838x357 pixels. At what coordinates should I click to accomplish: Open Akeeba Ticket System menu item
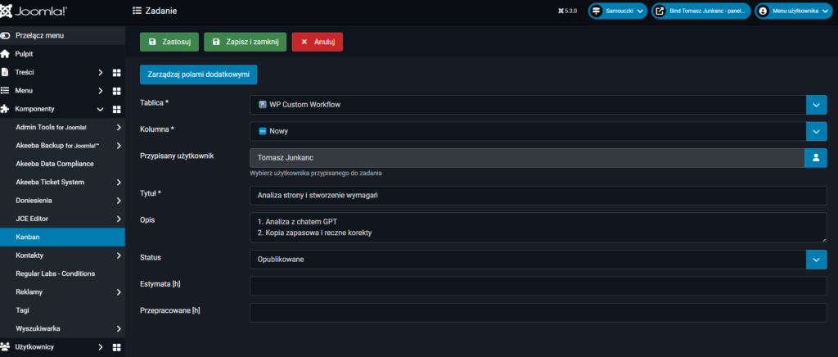(x=50, y=182)
